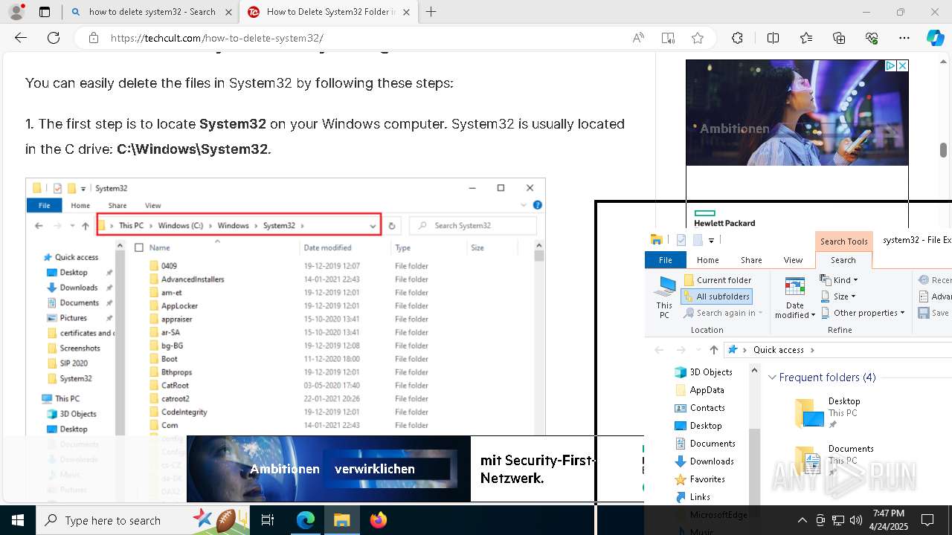Open Edge Settings and more menu
This screenshot has width=952, height=535.
pos(904,38)
